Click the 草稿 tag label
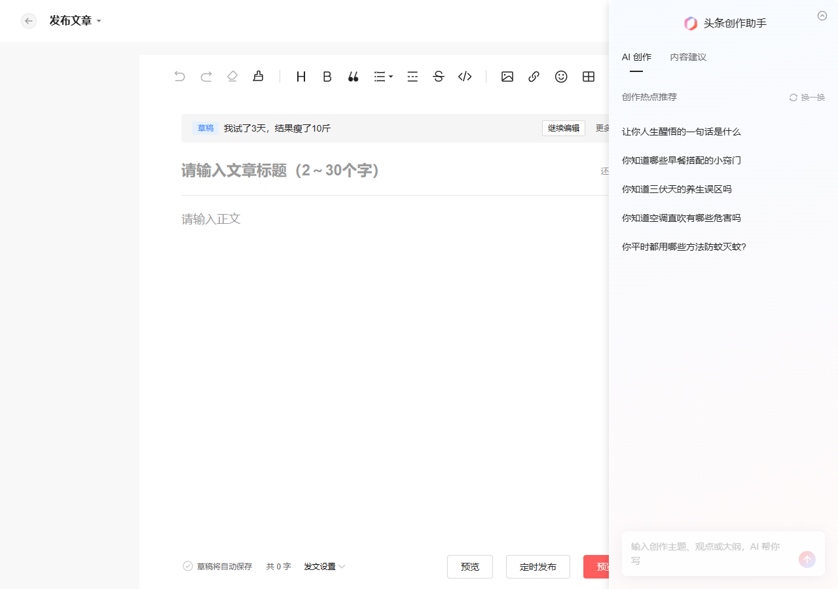 click(206, 128)
